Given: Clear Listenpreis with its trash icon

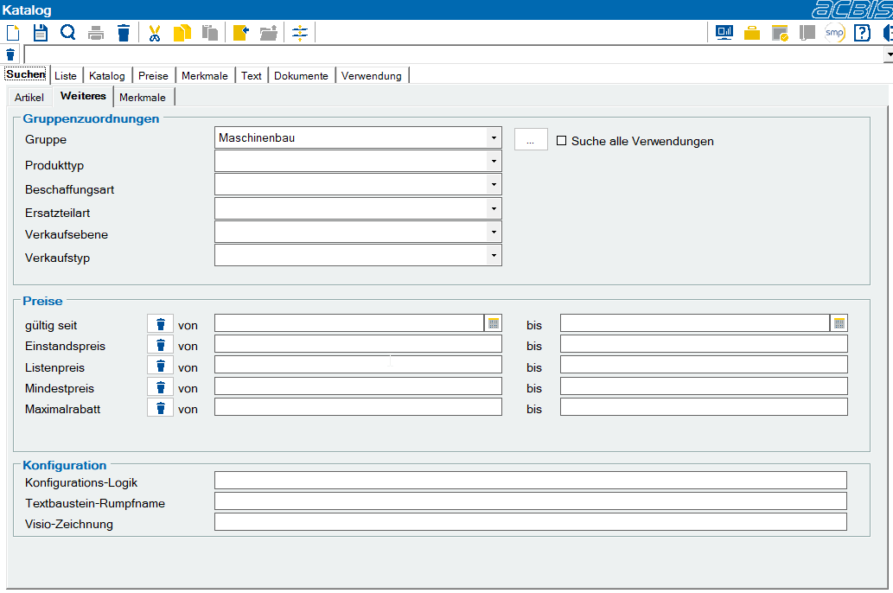Looking at the screenshot, I should click(x=161, y=366).
